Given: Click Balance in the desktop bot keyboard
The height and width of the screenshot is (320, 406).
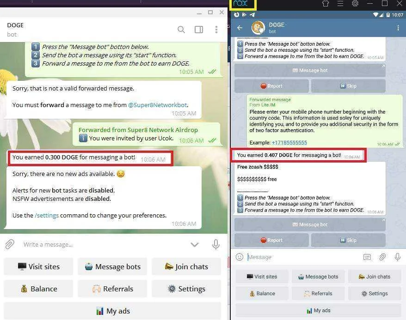Looking at the screenshot, I should pos(38,289).
